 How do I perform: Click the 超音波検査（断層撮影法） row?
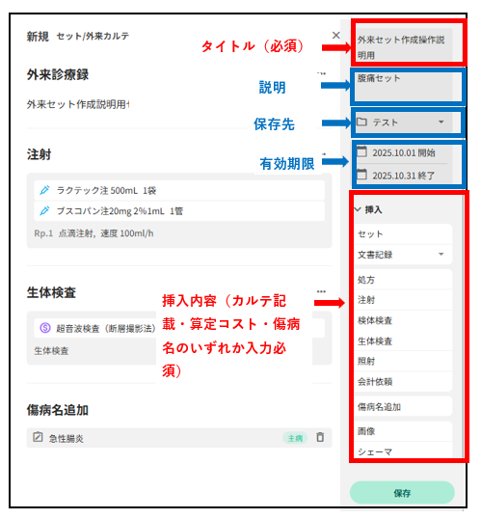pos(179,328)
